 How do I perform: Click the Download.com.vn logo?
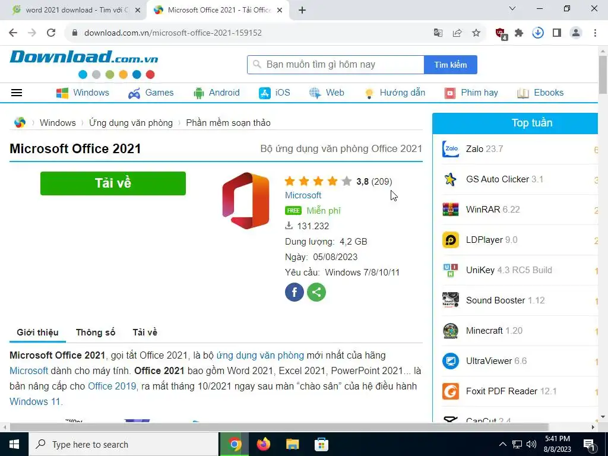click(x=84, y=64)
